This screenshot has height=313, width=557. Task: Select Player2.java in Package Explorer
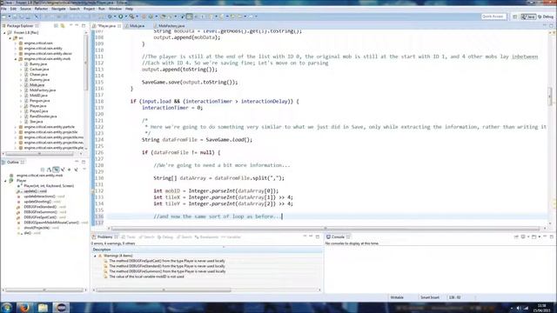[x=38, y=111]
